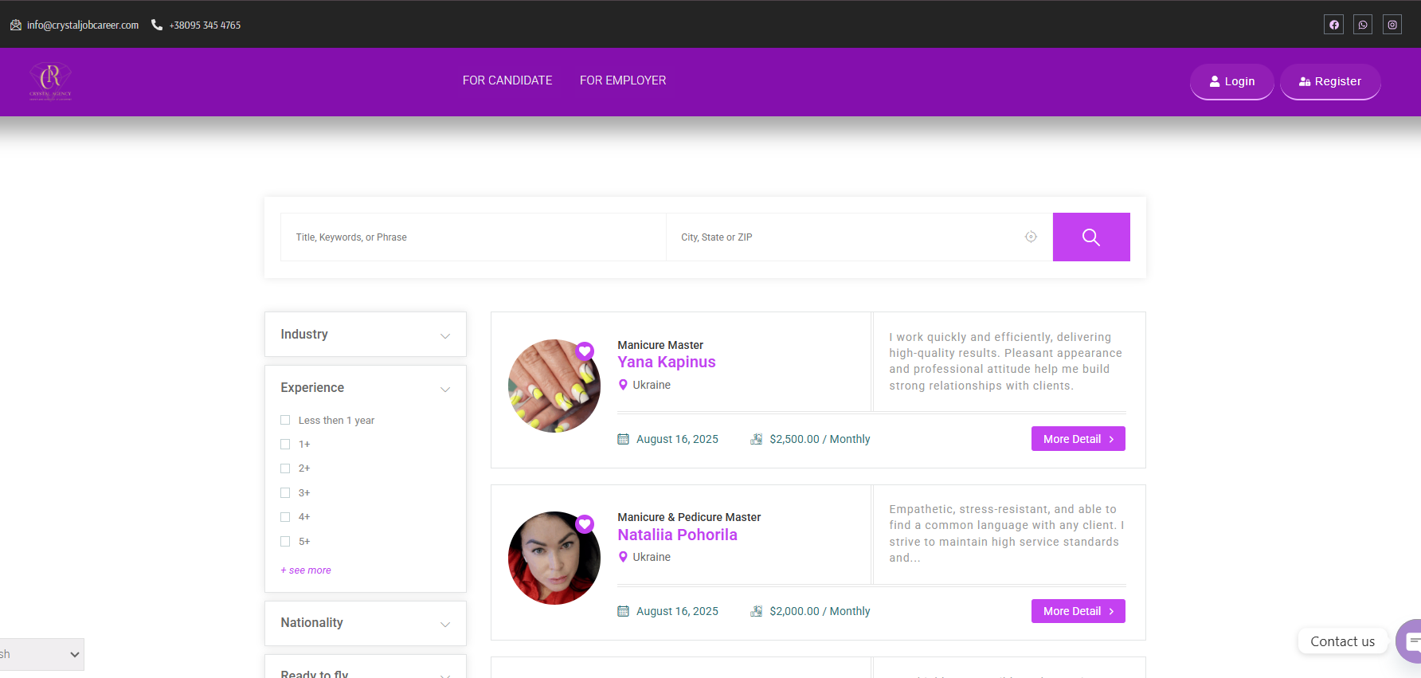Open the FOR CANDIDATE menu
Screen dimensions: 1421x678
tap(507, 80)
